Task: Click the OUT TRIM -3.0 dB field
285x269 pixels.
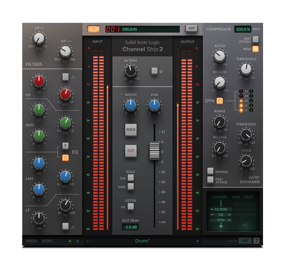Action: click(x=130, y=227)
